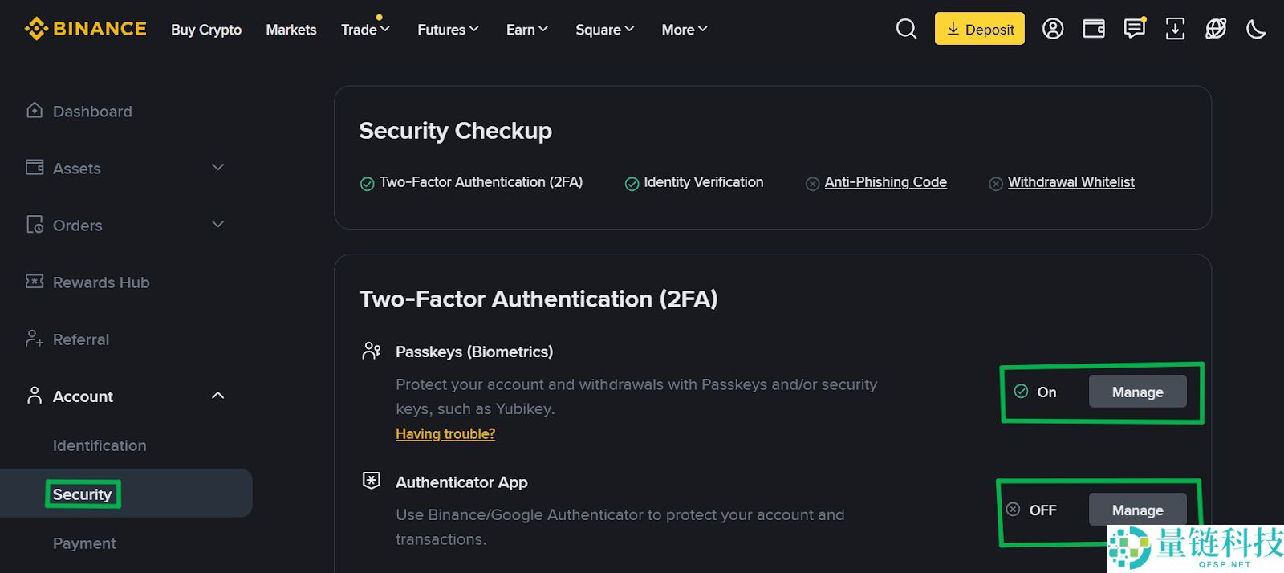Click the Binance logo
1284x573 pixels.
pos(84,28)
